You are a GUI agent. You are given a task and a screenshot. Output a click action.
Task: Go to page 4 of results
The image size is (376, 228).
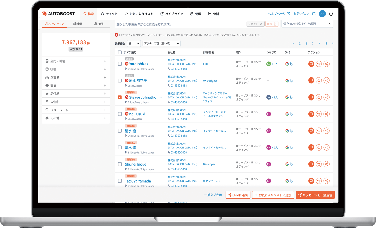coord(320,43)
